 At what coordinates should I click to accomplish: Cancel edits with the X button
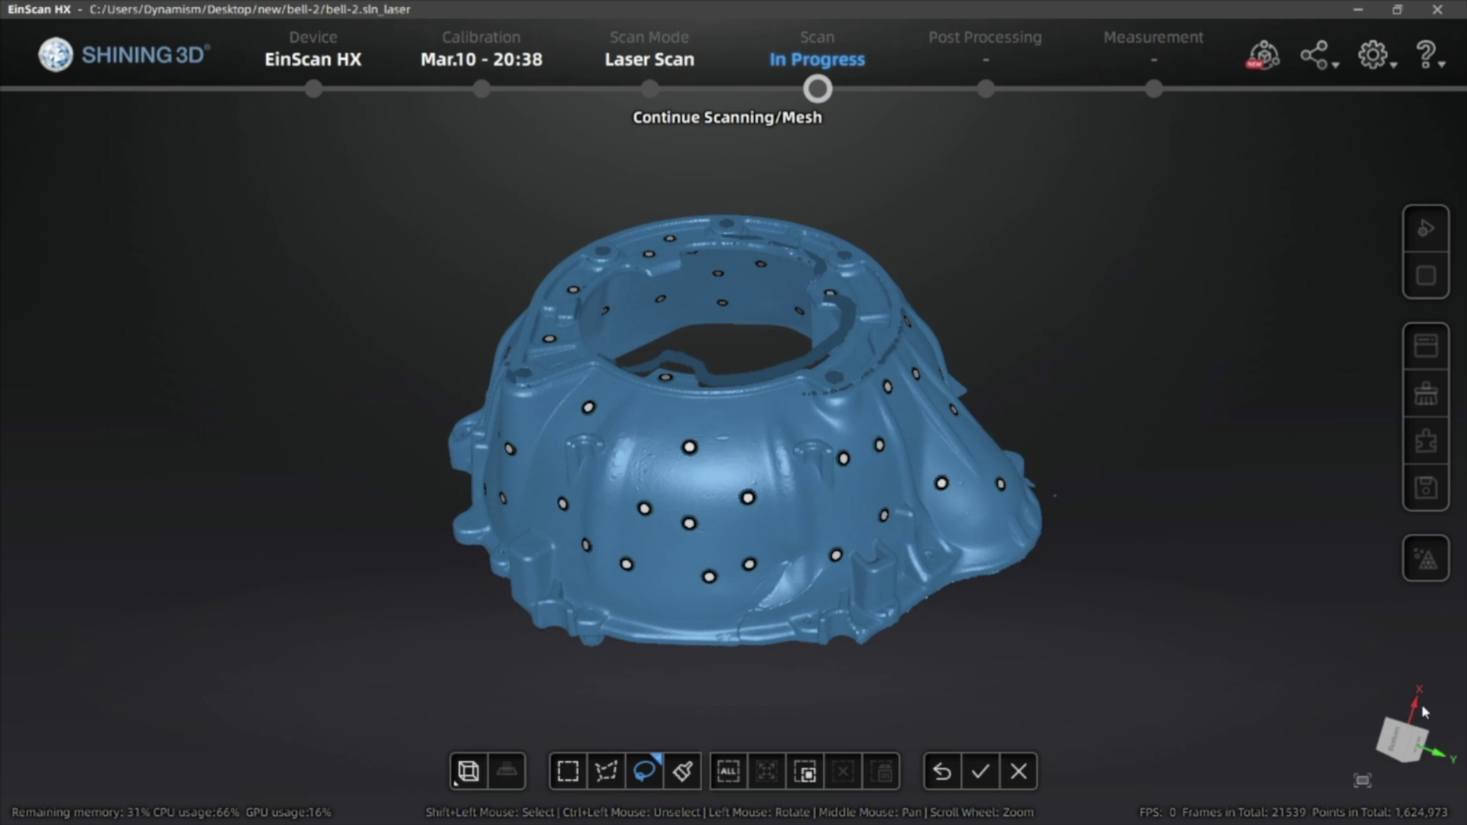coord(1018,772)
